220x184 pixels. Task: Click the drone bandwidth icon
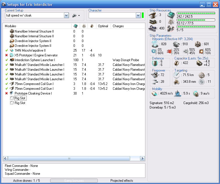171,28
